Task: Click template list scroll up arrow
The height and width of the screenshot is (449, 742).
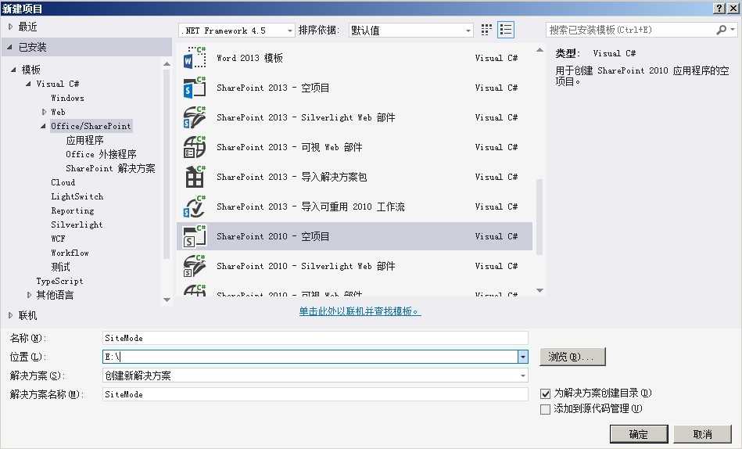Action: click(539, 50)
